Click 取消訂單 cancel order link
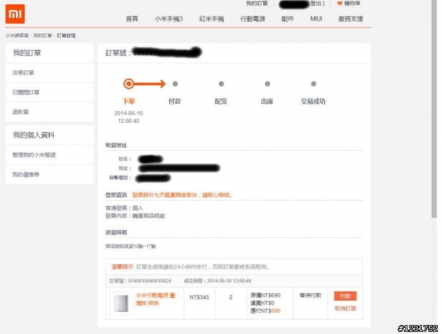The width and height of the screenshot is (442, 334). [345, 308]
